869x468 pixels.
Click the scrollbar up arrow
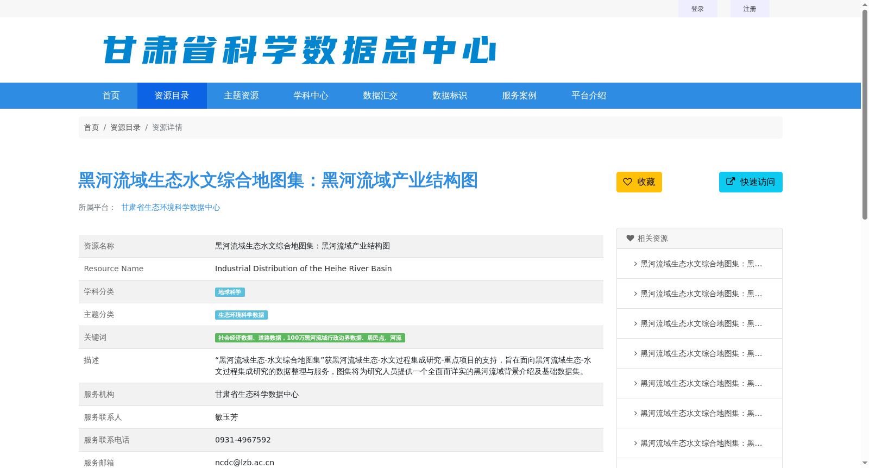tap(865, 4)
